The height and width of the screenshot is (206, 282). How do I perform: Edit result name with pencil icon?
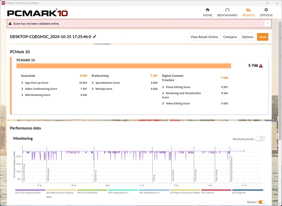94,37
